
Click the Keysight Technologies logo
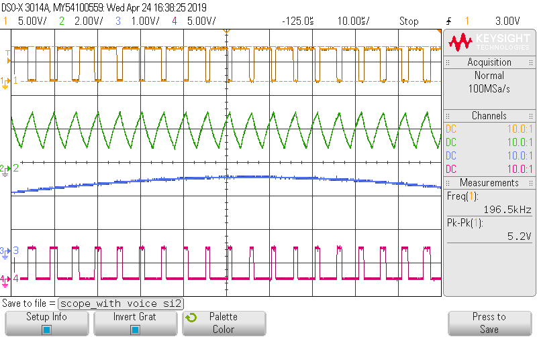489,42
